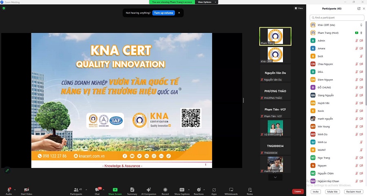Image resolution: width=367 pixels, height=196 pixels.
Task: Open the Reactions menu
Action: pyautogui.click(x=199, y=191)
